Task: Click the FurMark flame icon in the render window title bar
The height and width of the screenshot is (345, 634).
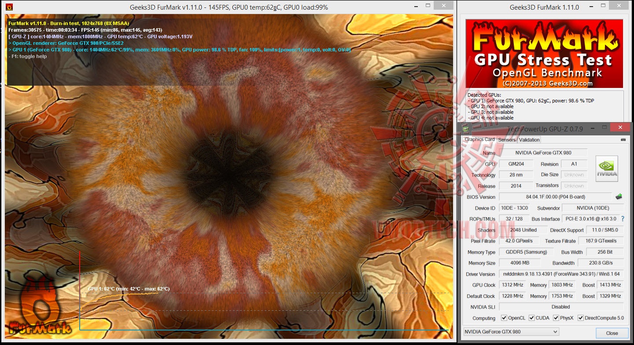Action: click(x=9, y=7)
